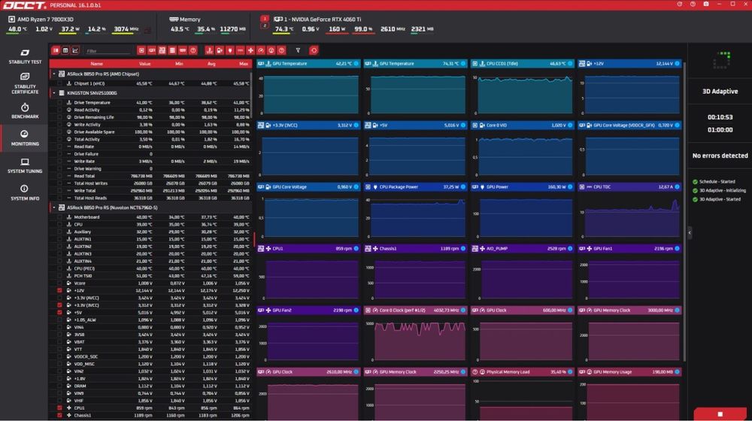Sort table by the Value column header
The image size is (752, 421).
tap(144, 64)
